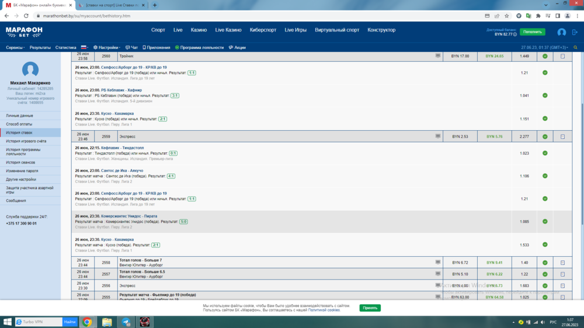
Task: Open История игрового счёта in sidebar
Action: click(26, 141)
